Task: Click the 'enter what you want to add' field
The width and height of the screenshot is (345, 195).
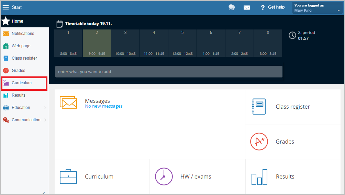Action: (169, 72)
